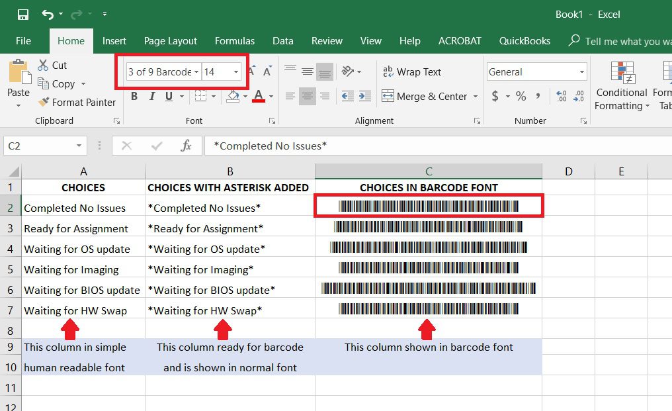The image size is (672, 411).
Task: Expand the Merge & Center options arrow
Action: coord(476,96)
